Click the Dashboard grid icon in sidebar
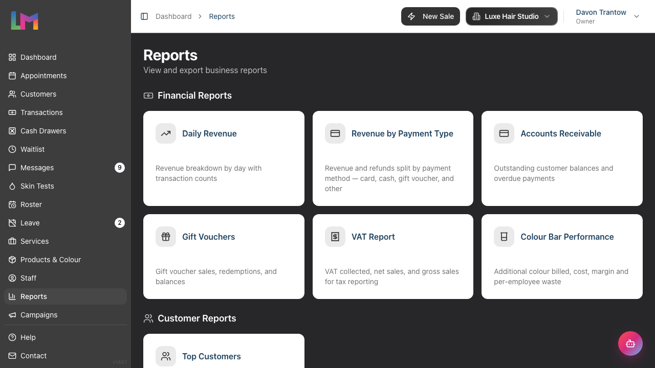Image resolution: width=655 pixels, height=368 pixels. pyautogui.click(x=12, y=57)
